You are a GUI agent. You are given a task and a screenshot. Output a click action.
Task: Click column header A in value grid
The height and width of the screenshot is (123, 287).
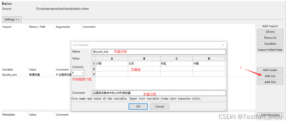112,58
